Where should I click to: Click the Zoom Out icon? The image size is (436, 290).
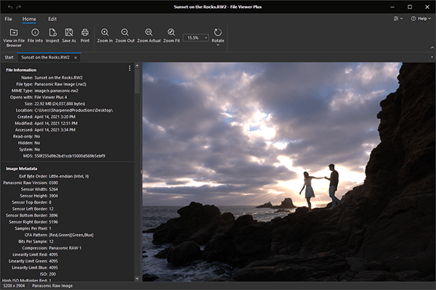click(x=125, y=33)
